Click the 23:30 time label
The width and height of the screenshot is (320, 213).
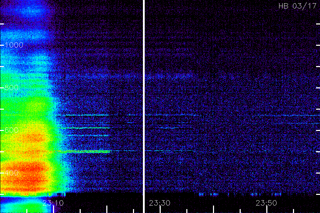160,203
